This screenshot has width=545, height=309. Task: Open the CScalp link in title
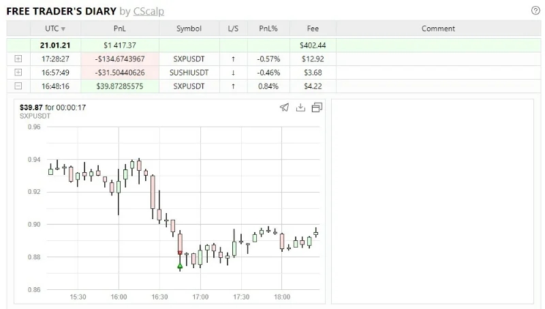tap(149, 11)
